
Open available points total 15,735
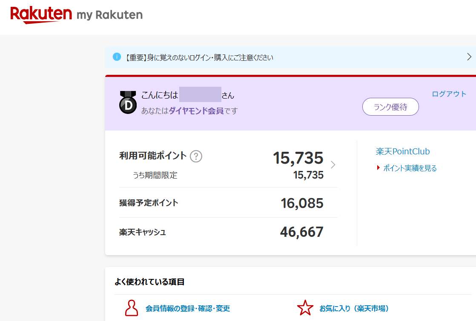(298, 158)
